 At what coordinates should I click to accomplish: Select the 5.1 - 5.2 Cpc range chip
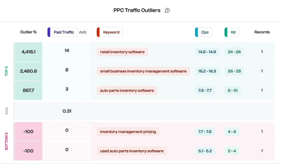[205, 151]
